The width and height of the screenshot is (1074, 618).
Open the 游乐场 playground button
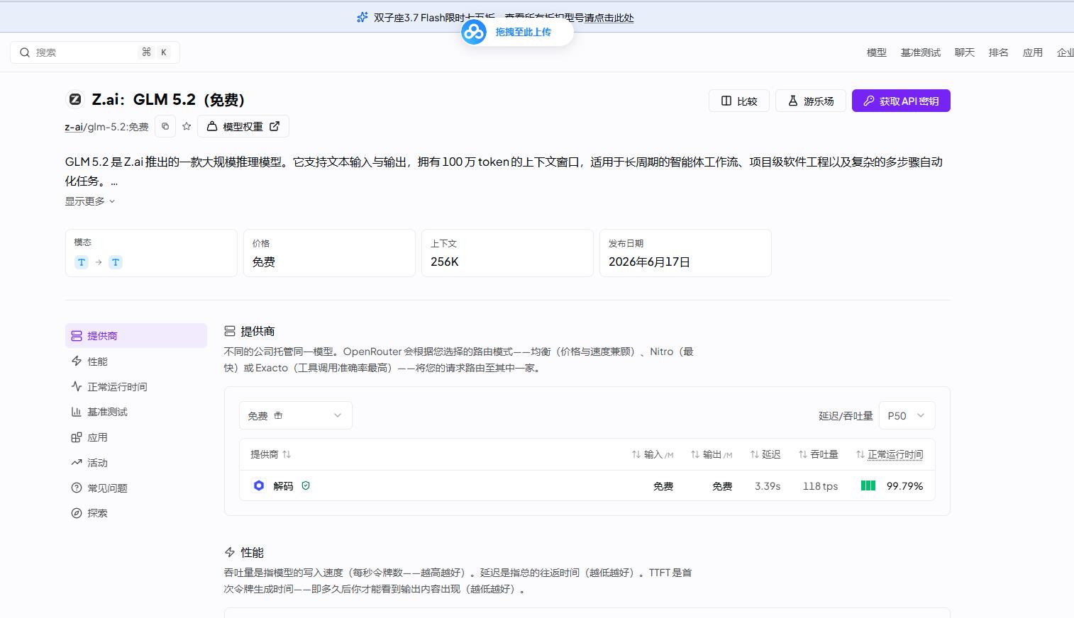[811, 101]
